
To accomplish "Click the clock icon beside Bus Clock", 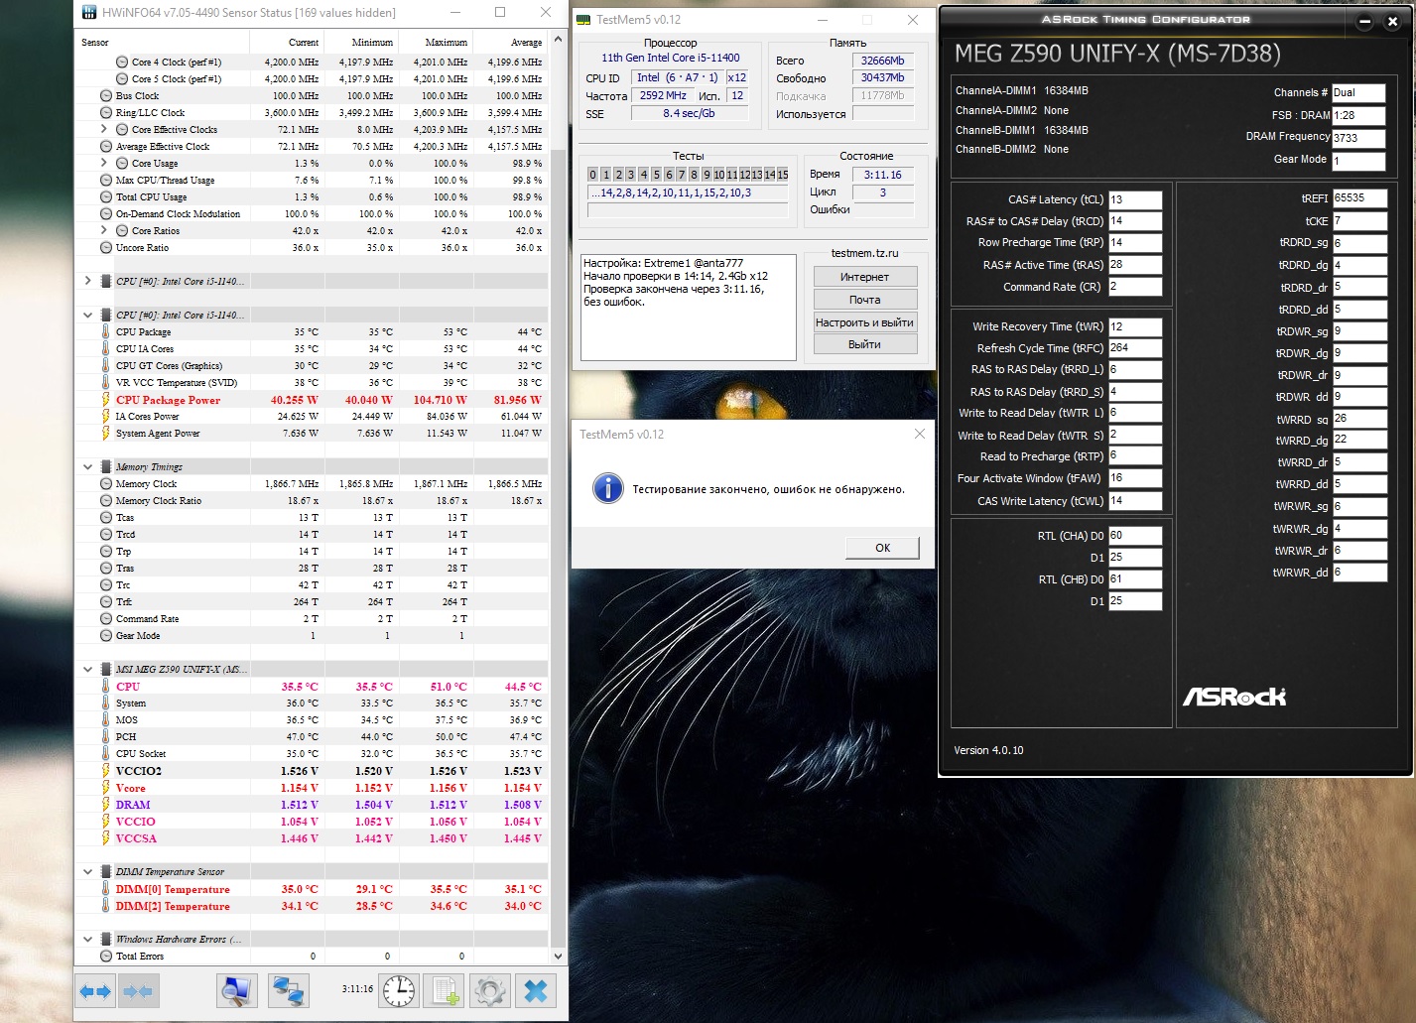I will pyautogui.click(x=106, y=96).
